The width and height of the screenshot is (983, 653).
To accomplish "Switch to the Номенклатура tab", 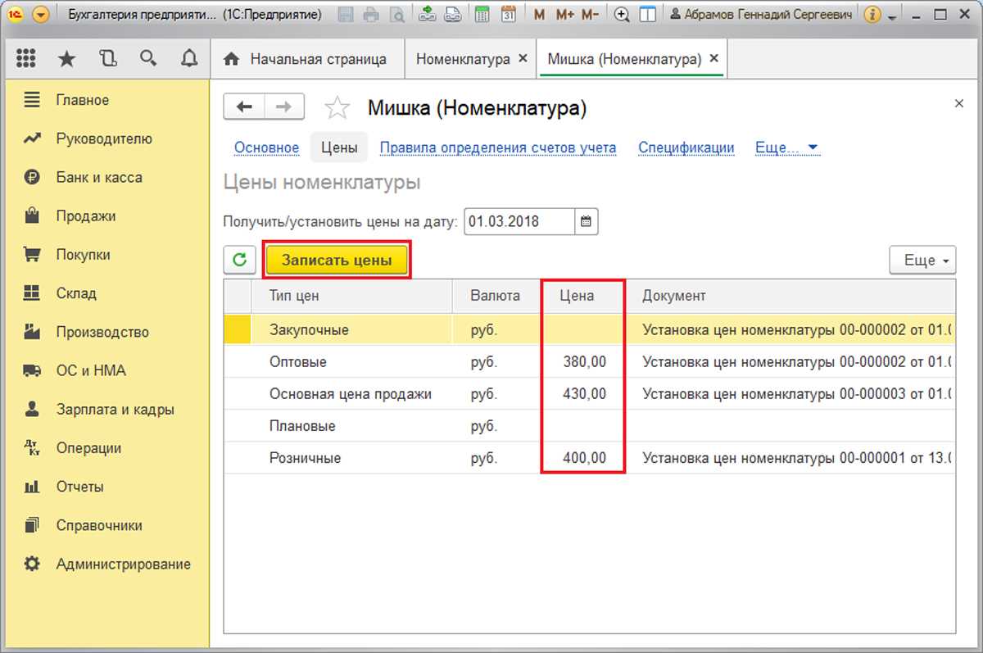I will 463,59.
